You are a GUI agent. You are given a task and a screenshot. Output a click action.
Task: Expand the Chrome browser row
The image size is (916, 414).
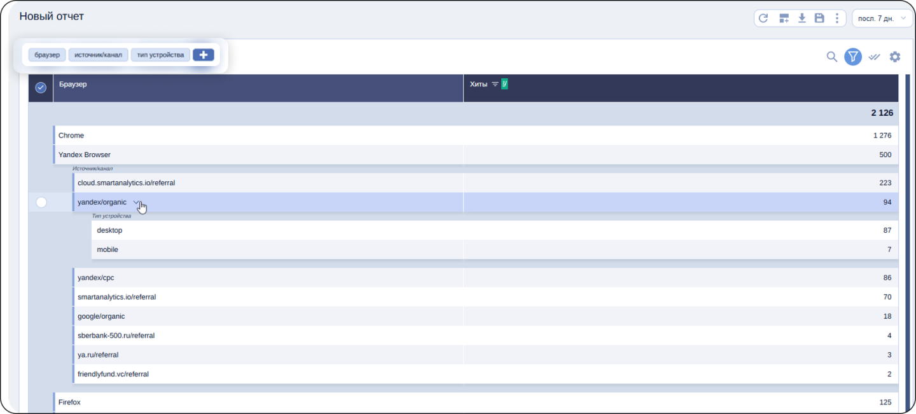click(475, 135)
